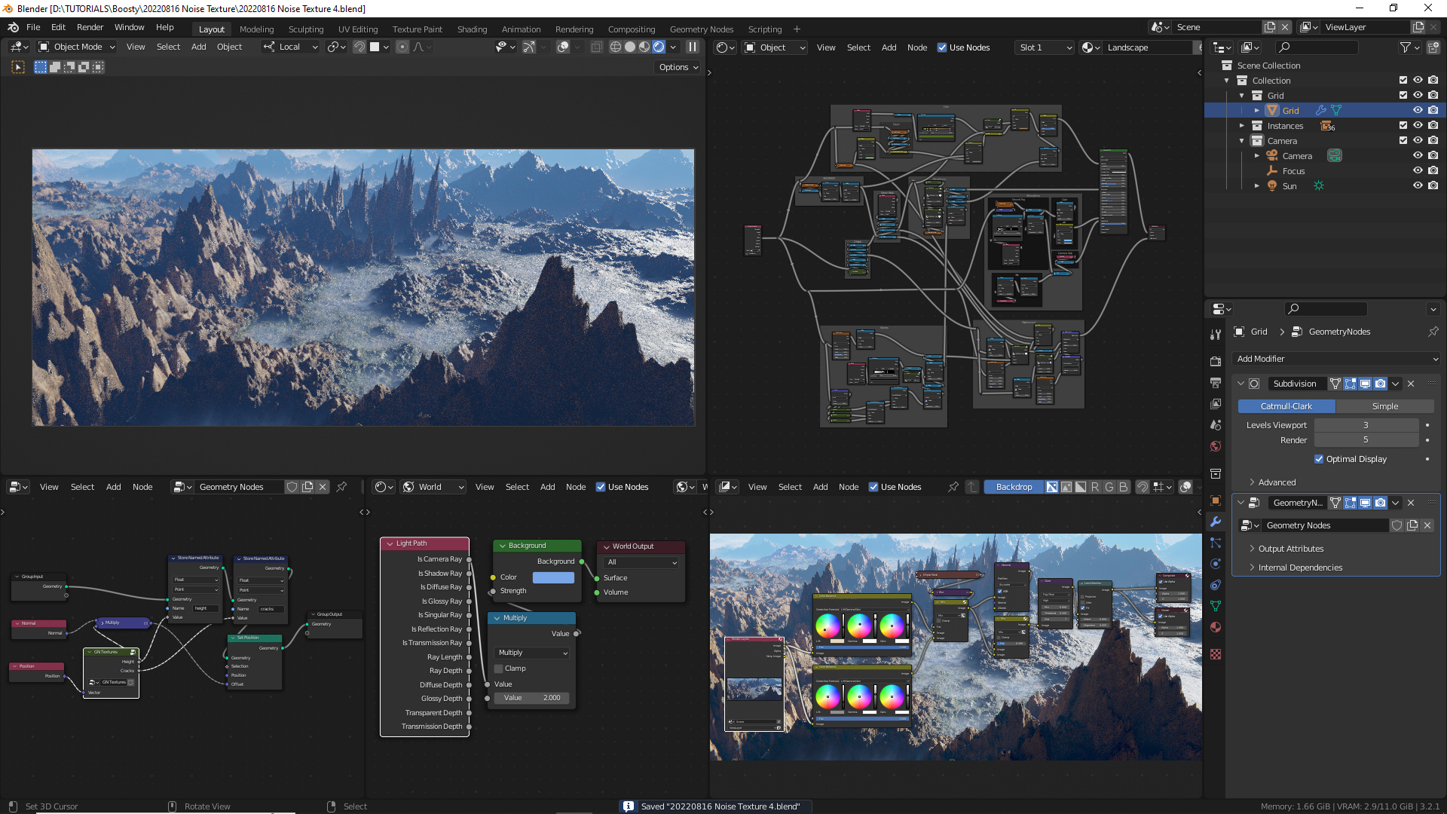Hide the Sun object in viewport
The width and height of the screenshot is (1447, 814).
point(1417,185)
